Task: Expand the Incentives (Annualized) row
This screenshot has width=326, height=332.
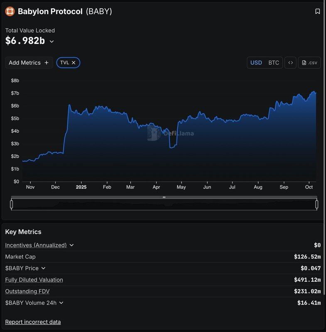Action: pyautogui.click(x=71, y=245)
